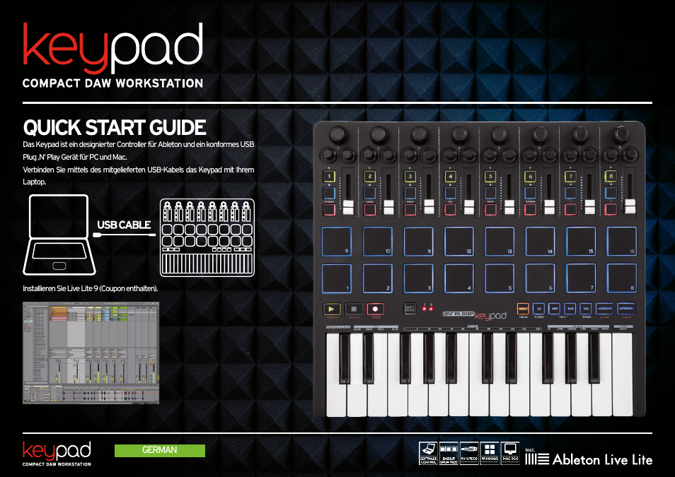Click the red Record button on the Keypad

pos(375,309)
